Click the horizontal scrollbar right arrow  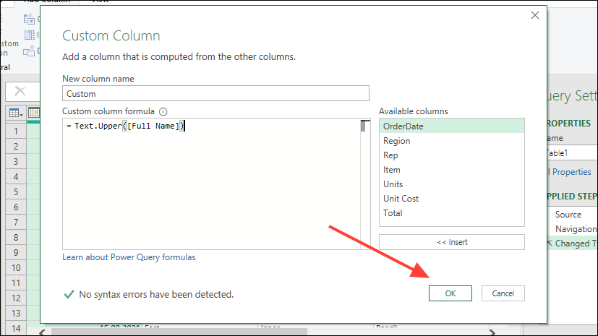tap(492, 332)
